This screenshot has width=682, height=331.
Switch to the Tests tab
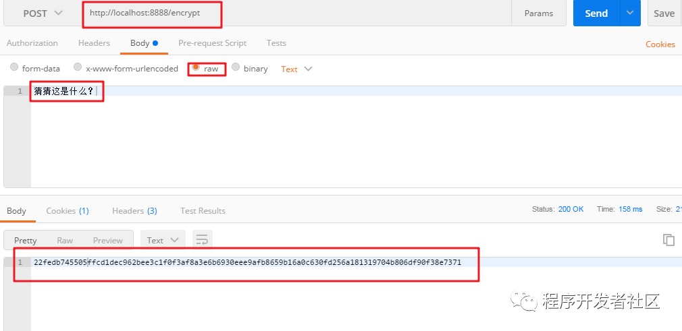pyautogui.click(x=276, y=43)
